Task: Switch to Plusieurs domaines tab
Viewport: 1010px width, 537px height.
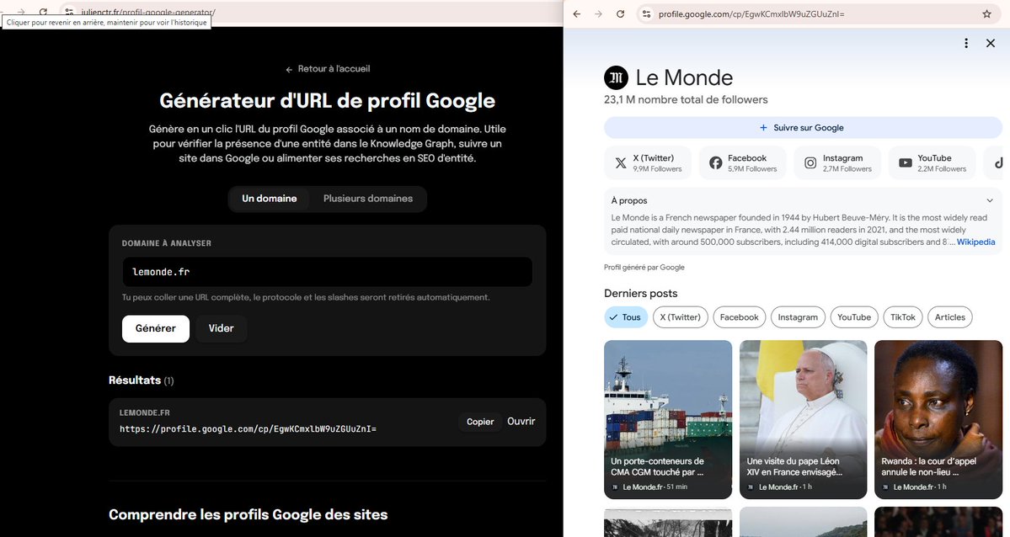Action: point(368,199)
